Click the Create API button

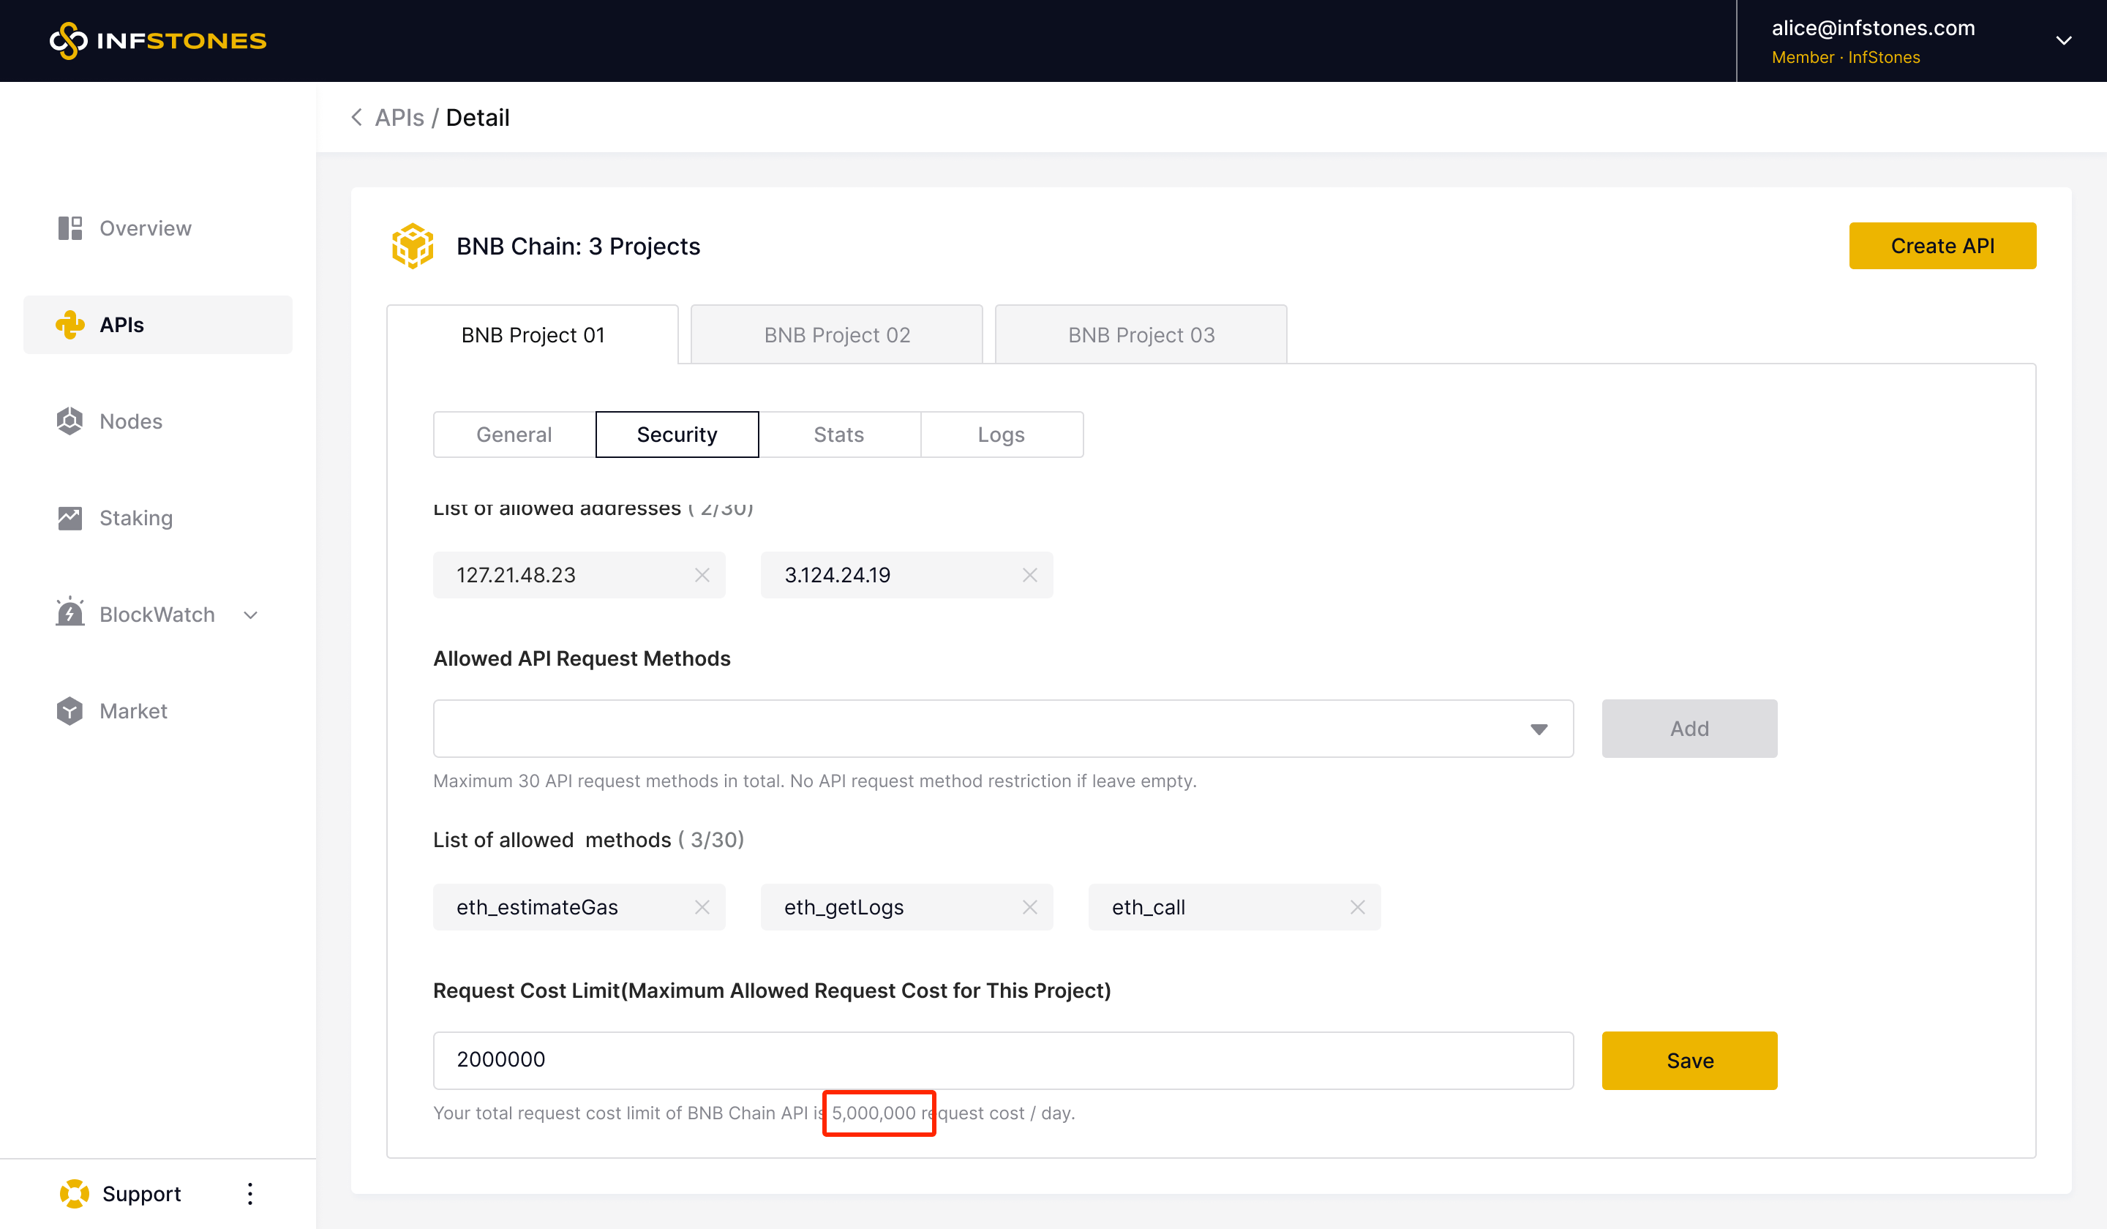coord(1942,246)
